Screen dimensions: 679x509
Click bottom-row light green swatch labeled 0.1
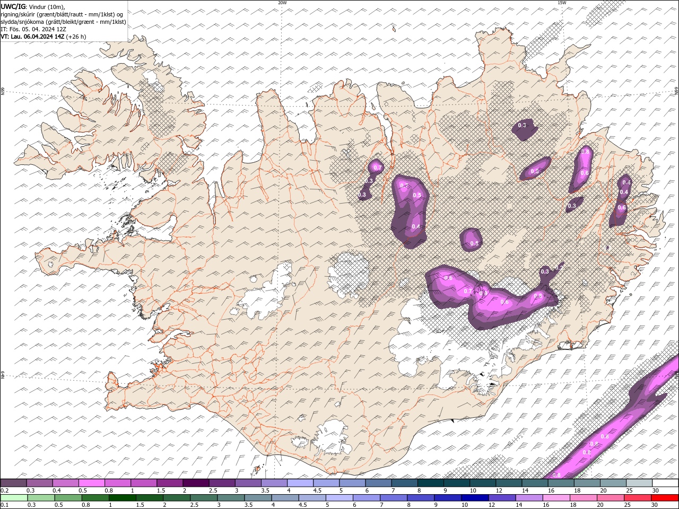[x=14, y=498]
